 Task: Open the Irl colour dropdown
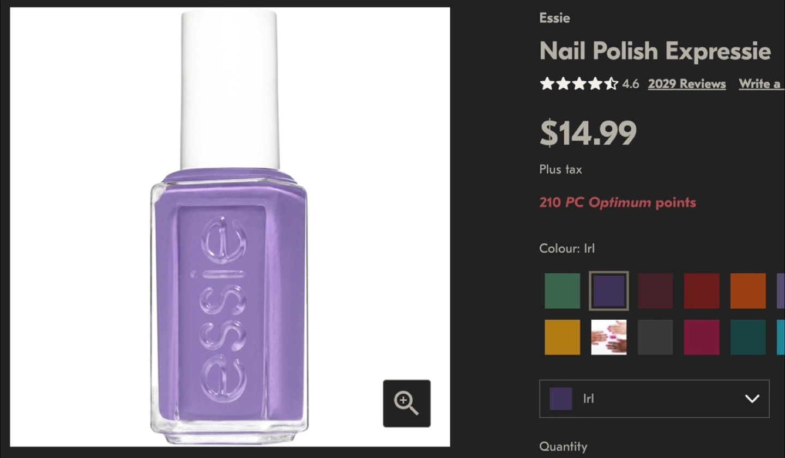(654, 399)
